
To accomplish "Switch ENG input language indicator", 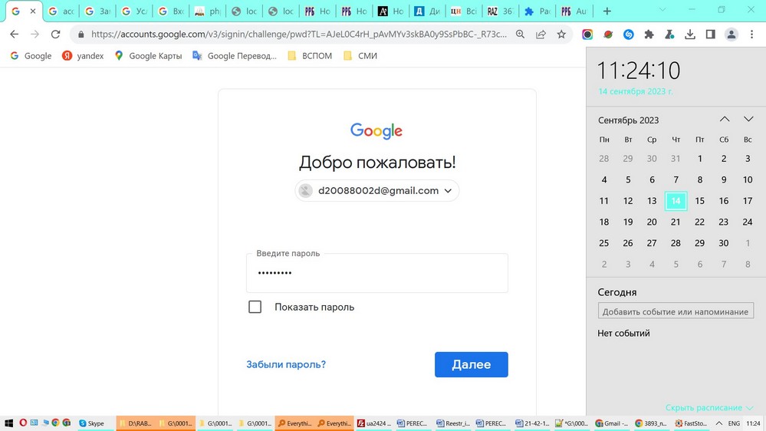I will pyautogui.click(x=734, y=423).
